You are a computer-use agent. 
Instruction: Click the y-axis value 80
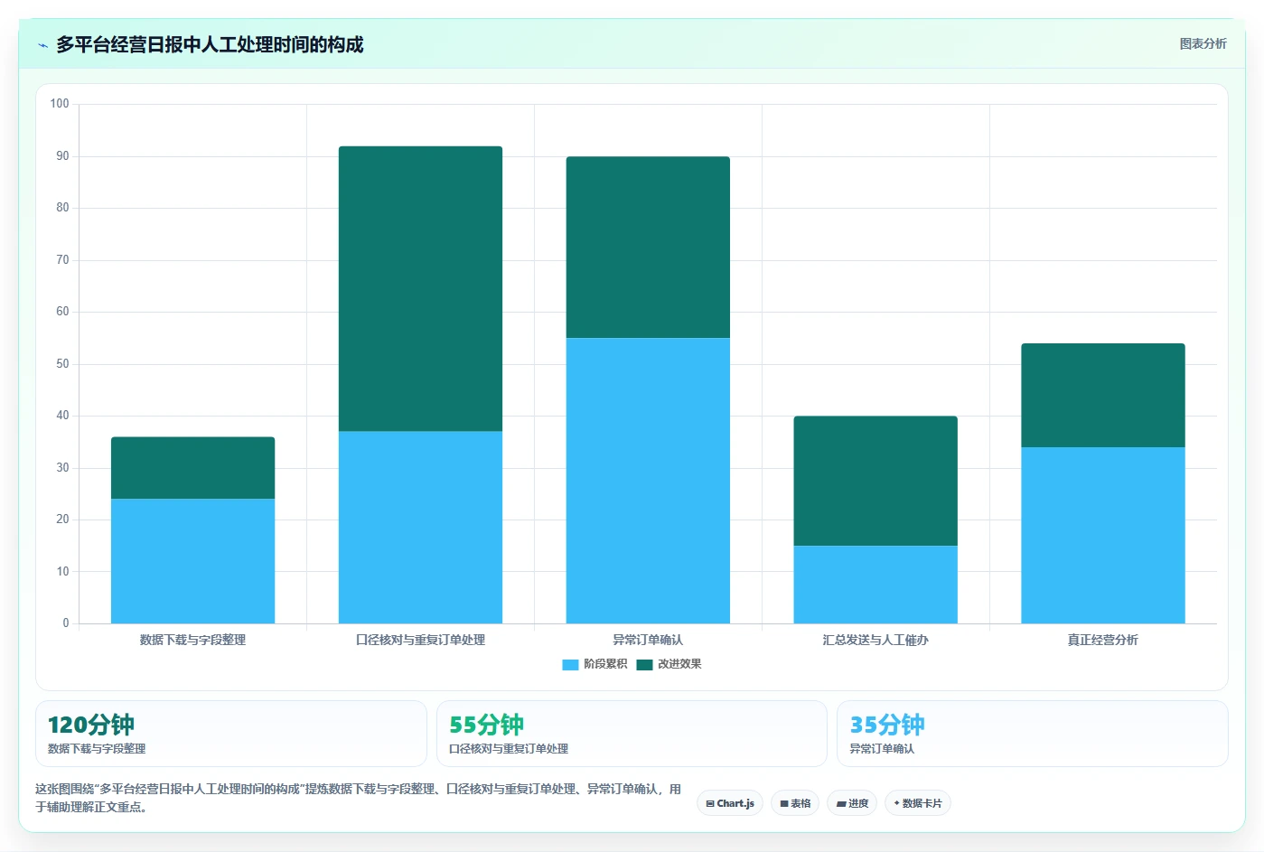point(62,208)
